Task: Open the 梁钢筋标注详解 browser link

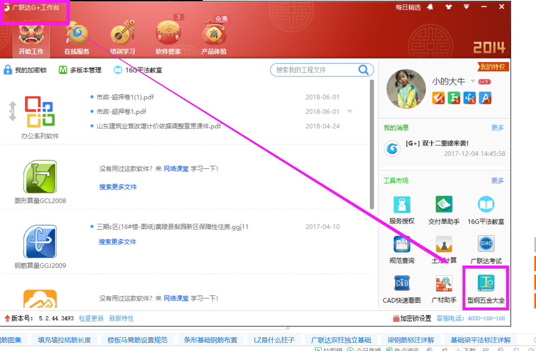Action: 411,340
